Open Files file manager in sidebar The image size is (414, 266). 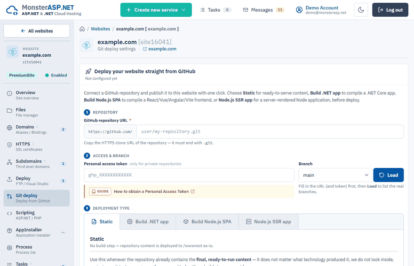(x=37, y=112)
